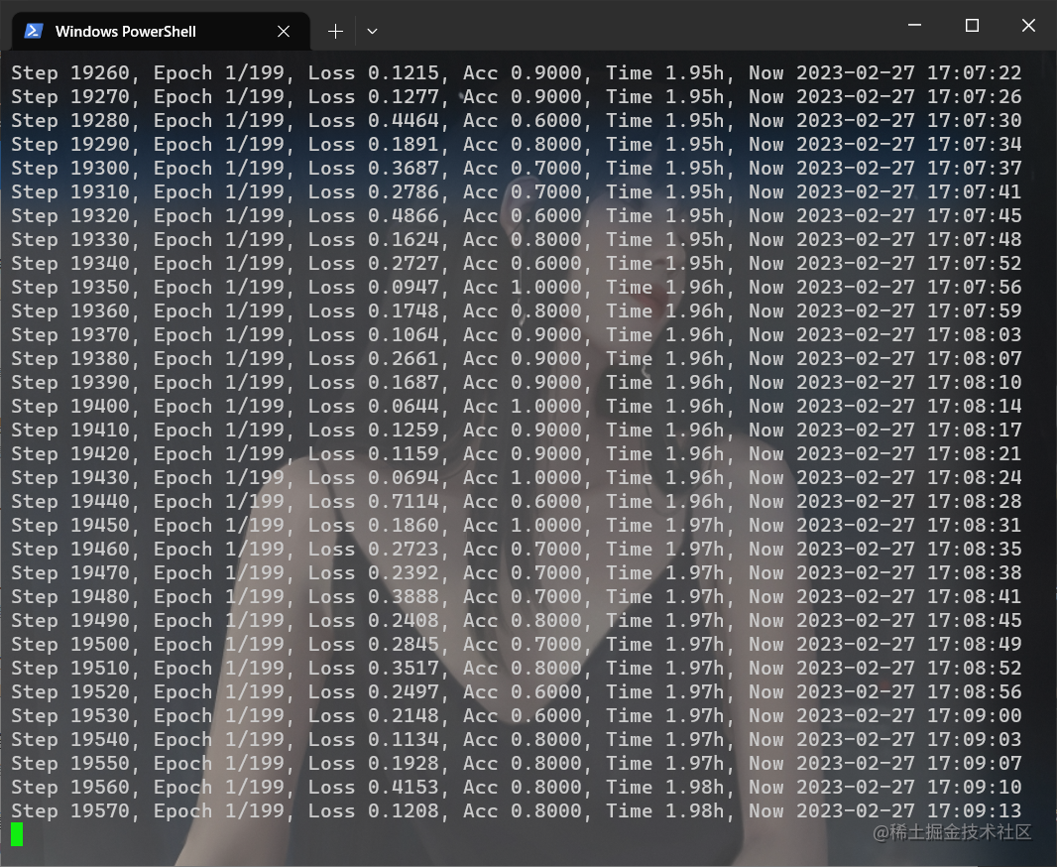
Task: Open a new terminal tab with plus
Action: pyautogui.click(x=335, y=31)
